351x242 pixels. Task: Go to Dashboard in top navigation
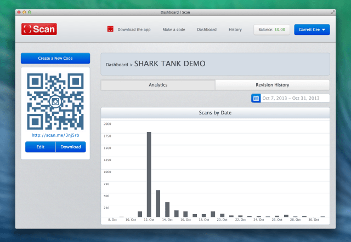tap(207, 30)
